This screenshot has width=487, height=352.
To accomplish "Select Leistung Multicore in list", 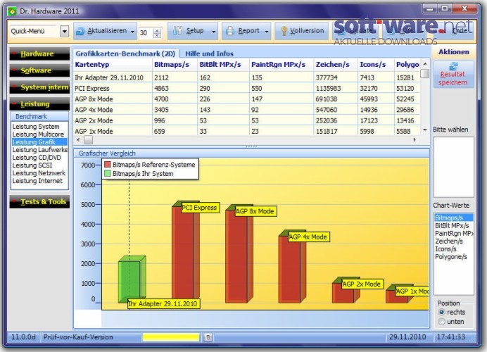I will click(x=39, y=134).
